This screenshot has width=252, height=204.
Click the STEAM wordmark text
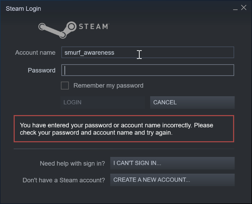coord(94,27)
